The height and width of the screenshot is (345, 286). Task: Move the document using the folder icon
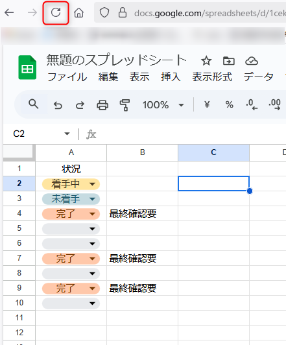click(229, 61)
